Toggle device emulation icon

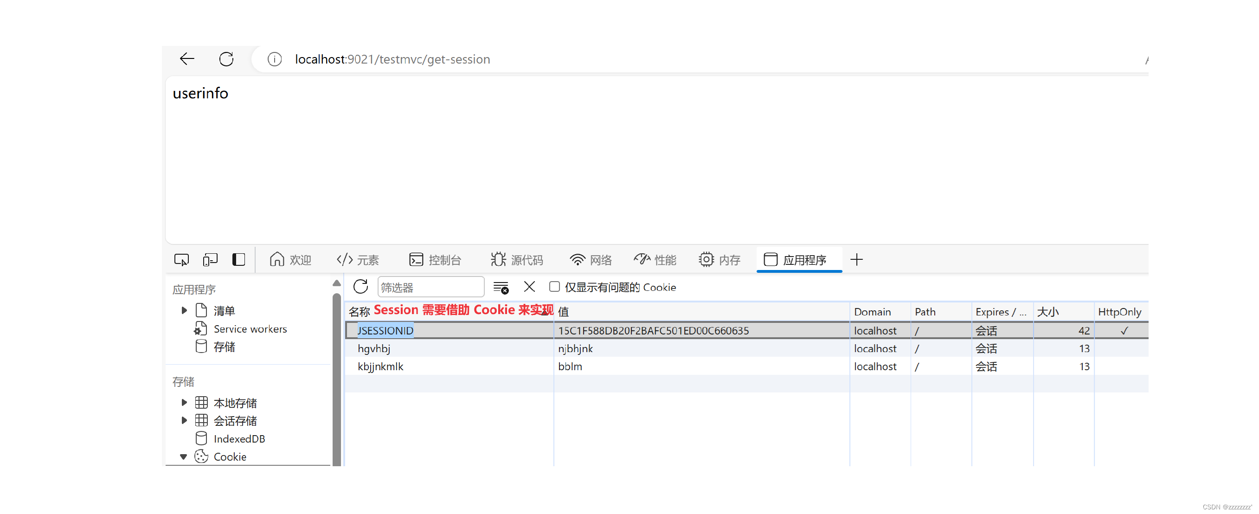click(x=210, y=259)
